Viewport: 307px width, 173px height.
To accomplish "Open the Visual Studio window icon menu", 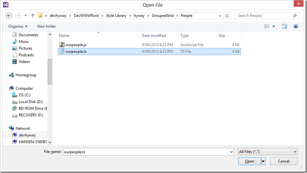I will (6, 5).
